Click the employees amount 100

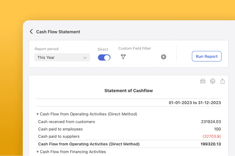[217, 129]
